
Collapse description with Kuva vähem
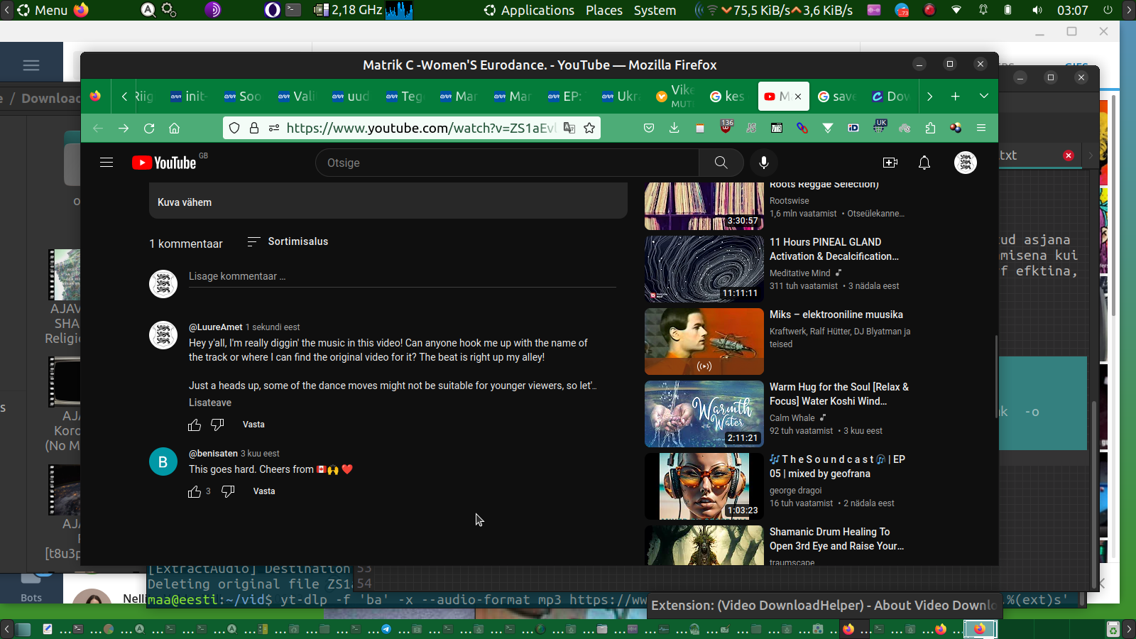185,202
